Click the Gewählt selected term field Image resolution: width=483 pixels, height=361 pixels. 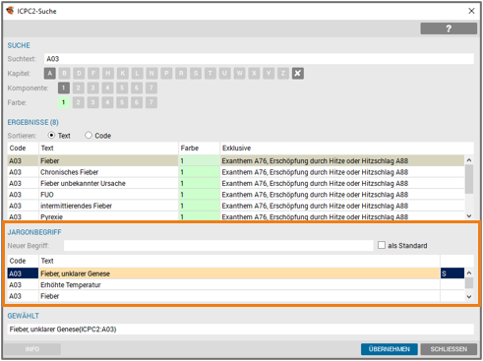coord(240,330)
